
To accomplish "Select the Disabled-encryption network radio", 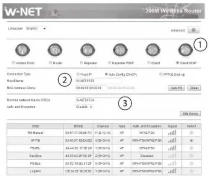I will pyautogui.click(x=191, y=156).
